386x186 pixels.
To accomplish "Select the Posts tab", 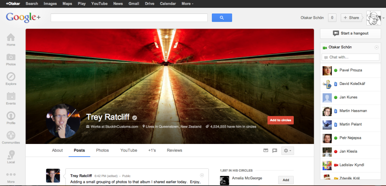I will click(x=79, y=150).
